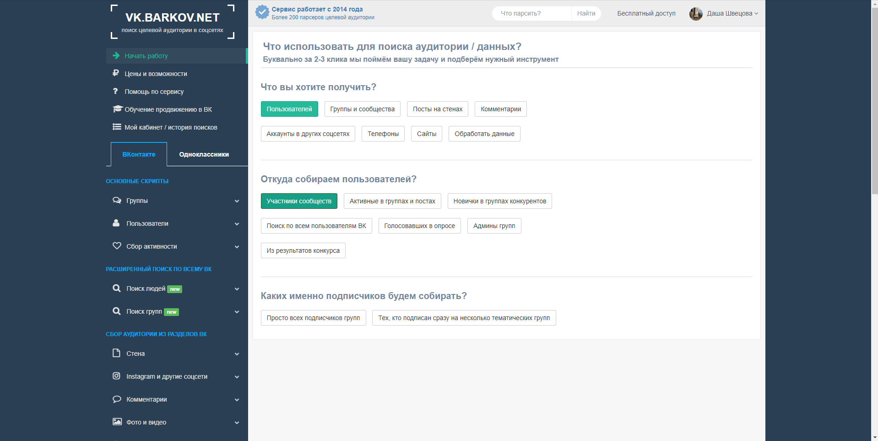Click the question mark icon for Помощь по сервису
This screenshot has height=441, width=878.
coord(115,91)
